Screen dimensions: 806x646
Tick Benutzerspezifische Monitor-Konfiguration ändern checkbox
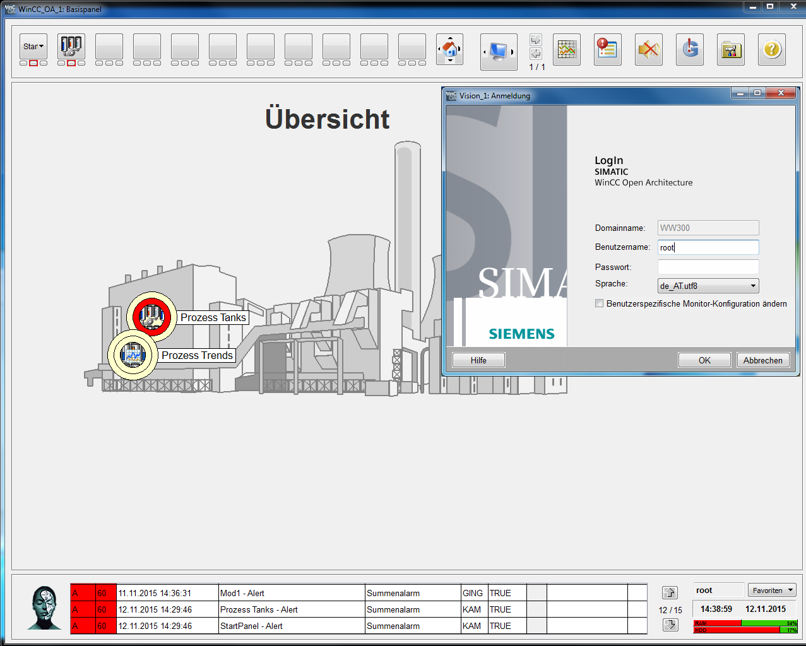tap(600, 303)
